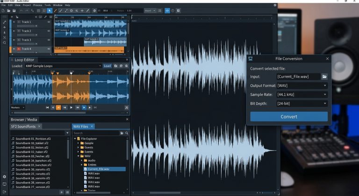359x196 pixels.
Task: Click the magnifier zoom tool in left sidebar
Action: click(4, 43)
